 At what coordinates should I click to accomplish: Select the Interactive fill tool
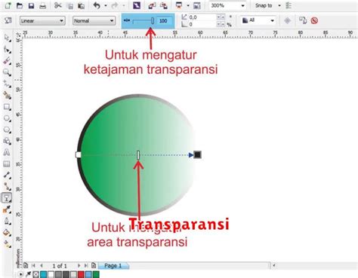tap(7, 244)
